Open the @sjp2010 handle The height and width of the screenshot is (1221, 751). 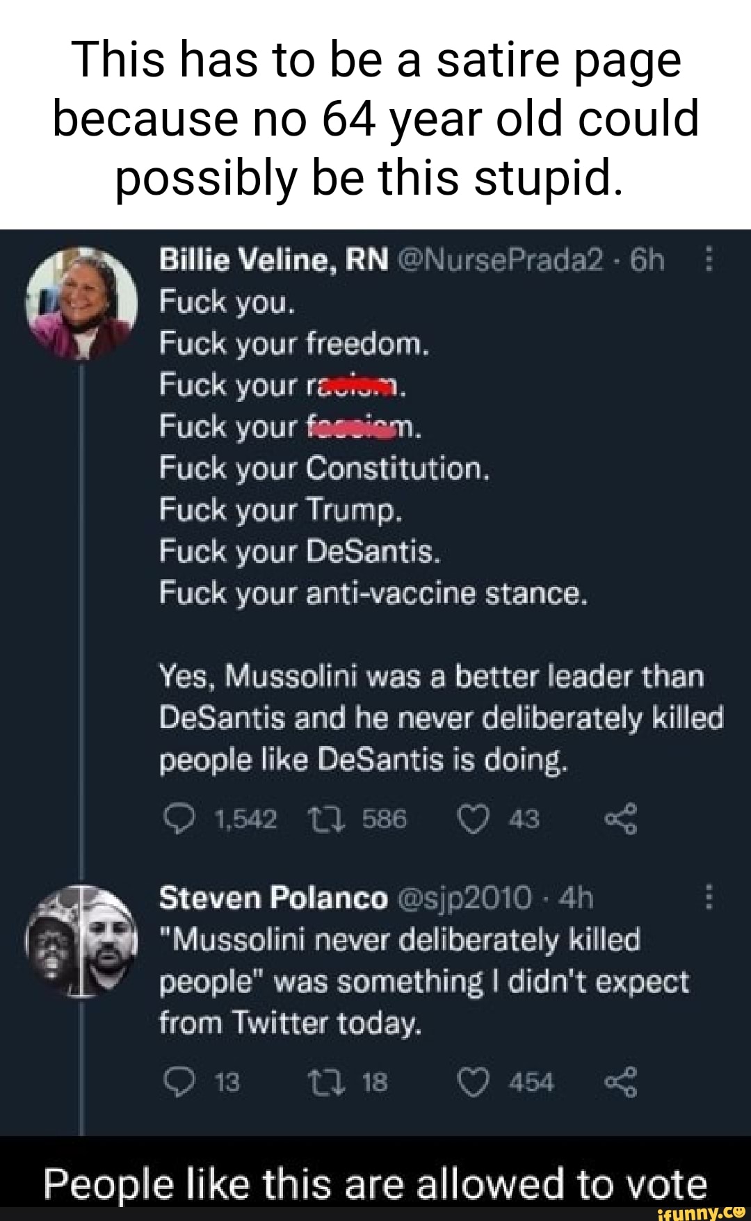(x=465, y=898)
